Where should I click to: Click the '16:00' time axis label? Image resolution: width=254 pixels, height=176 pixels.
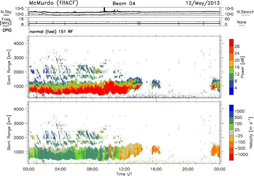[156, 169]
